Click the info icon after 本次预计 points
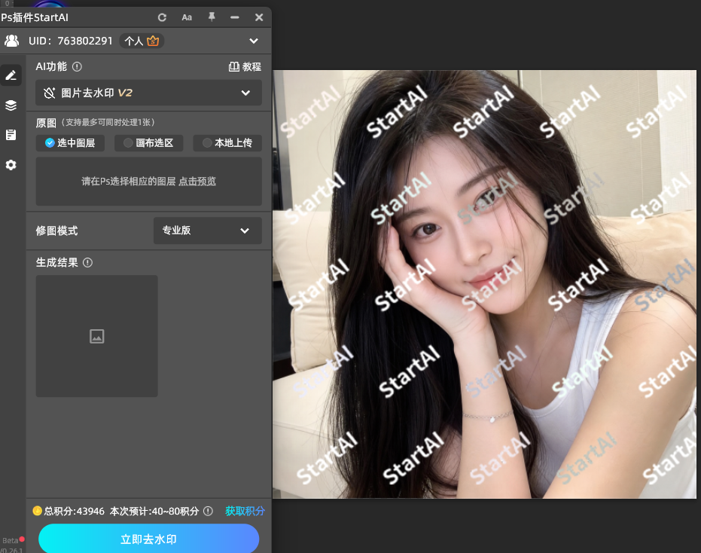Viewport: 701px width, 553px height. pos(208,511)
